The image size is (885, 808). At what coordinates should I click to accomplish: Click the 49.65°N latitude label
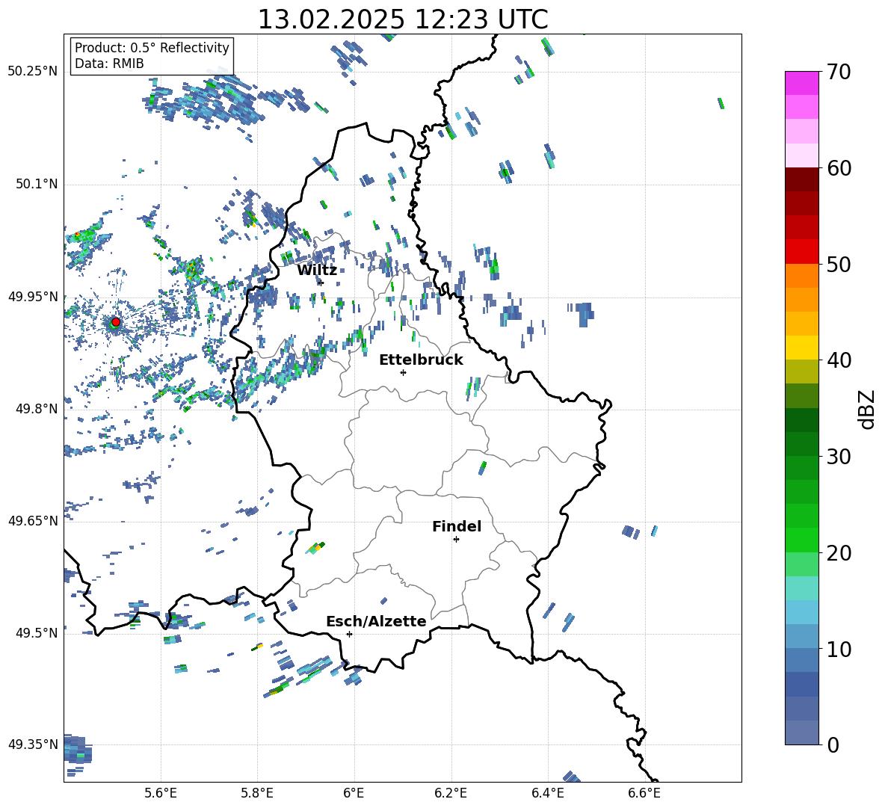[x=33, y=520]
